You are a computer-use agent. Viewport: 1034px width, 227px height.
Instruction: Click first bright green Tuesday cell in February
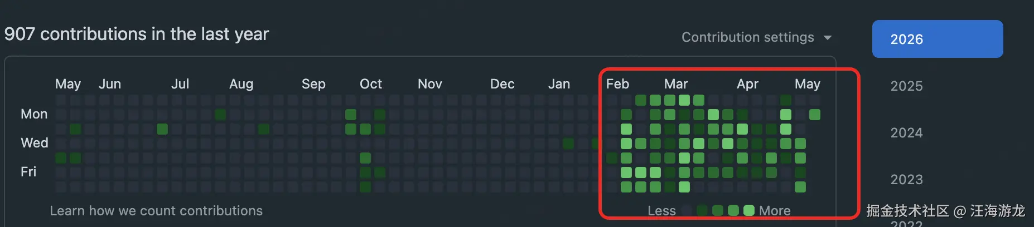626,129
